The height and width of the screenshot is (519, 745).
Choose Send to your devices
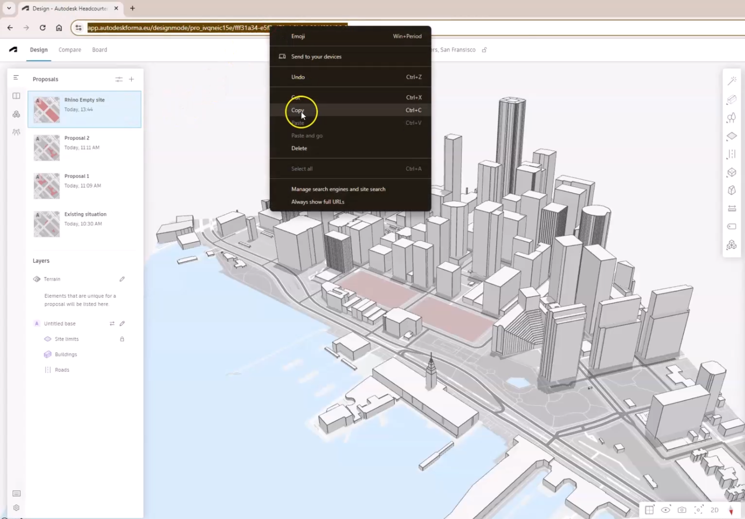(350, 57)
